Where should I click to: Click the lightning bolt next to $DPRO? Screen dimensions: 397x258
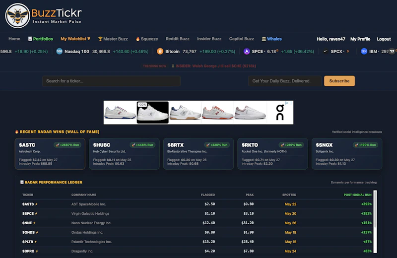pos(37,251)
